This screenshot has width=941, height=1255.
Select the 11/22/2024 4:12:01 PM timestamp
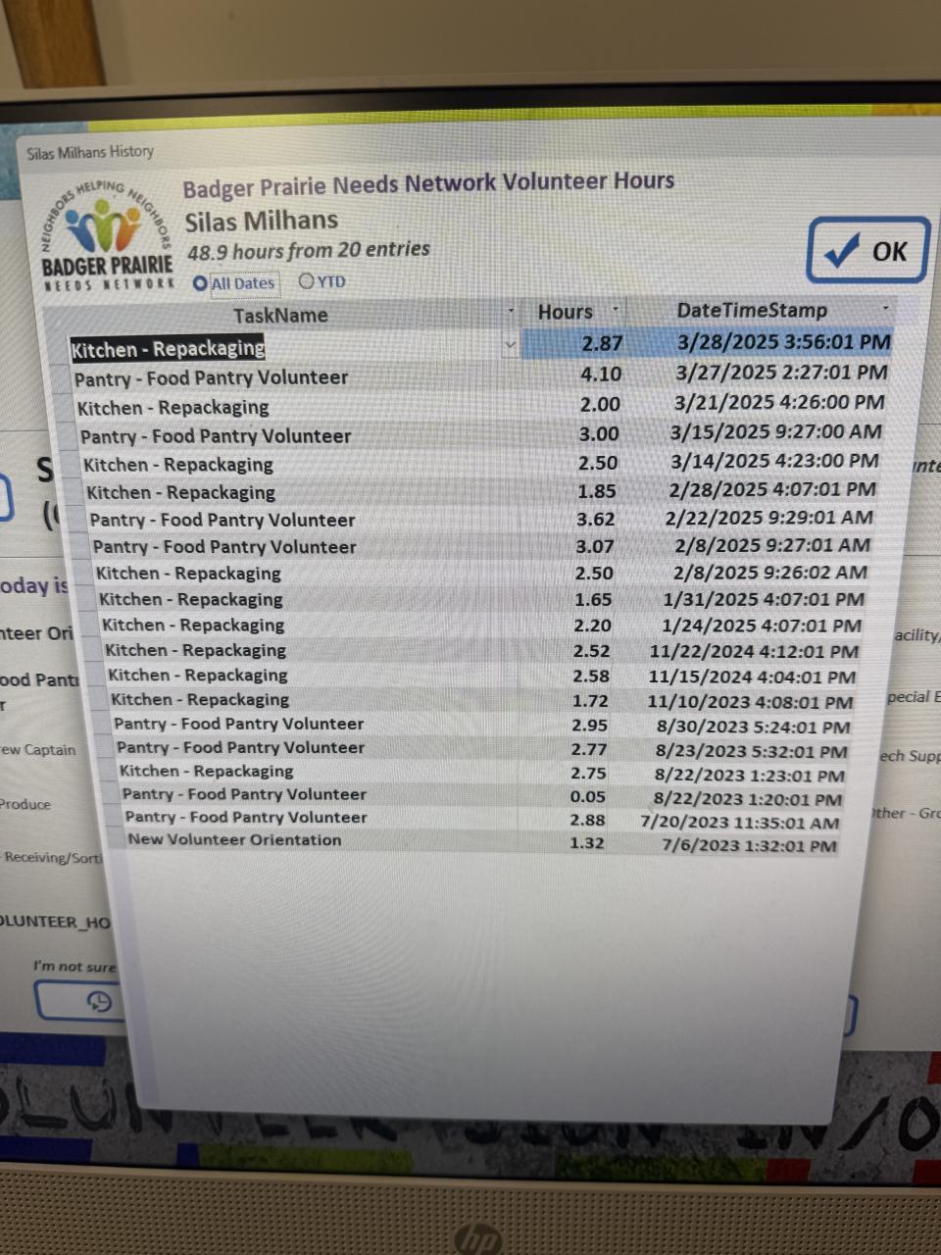754,651
